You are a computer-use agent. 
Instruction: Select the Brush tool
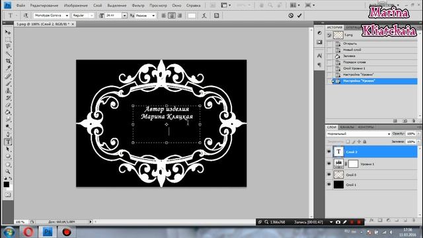(x=8, y=84)
